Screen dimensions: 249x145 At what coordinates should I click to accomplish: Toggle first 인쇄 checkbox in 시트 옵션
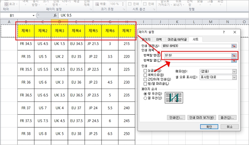click(x=130, y=4)
